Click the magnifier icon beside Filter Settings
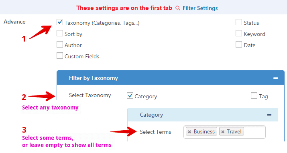This screenshot has height=153, width=287. point(177,8)
